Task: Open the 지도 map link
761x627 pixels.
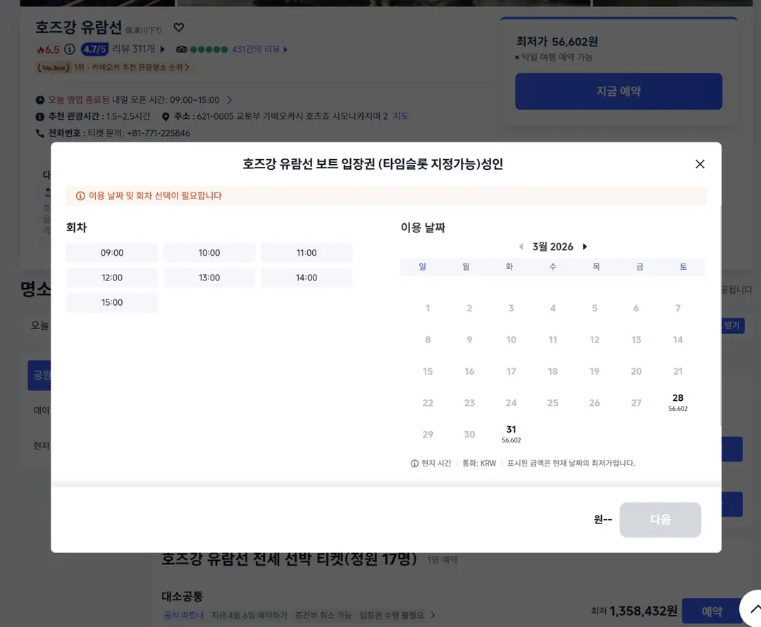Action: pyautogui.click(x=400, y=116)
